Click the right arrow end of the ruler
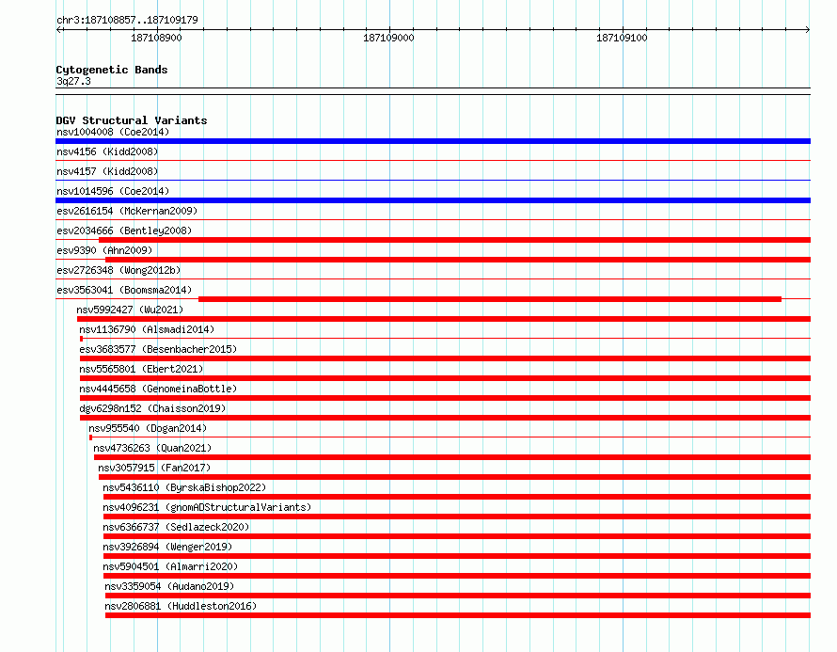 (x=808, y=29)
